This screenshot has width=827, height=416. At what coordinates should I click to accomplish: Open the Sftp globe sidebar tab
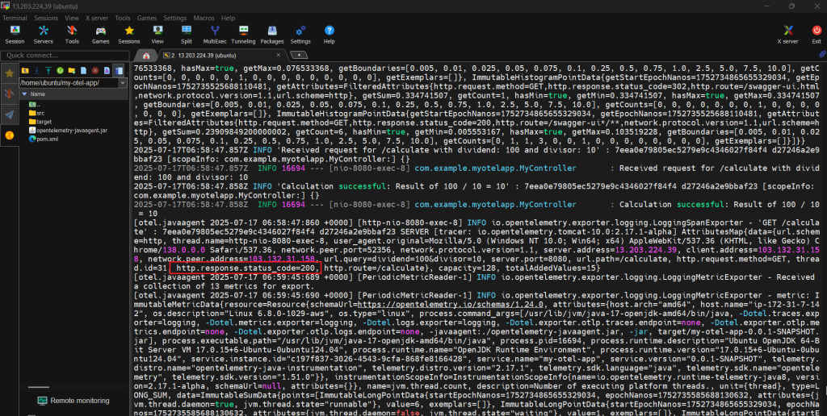click(9, 135)
